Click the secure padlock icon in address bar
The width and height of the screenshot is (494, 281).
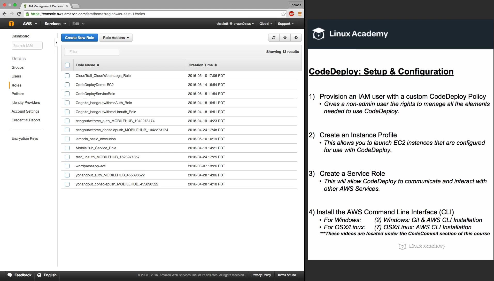pos(27,14)
